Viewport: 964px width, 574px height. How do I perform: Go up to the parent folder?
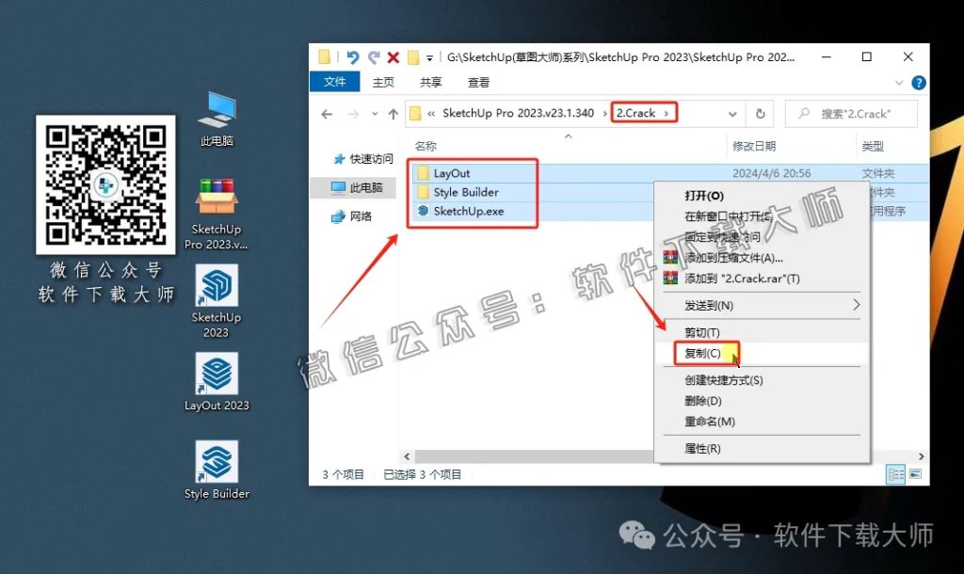391,113
